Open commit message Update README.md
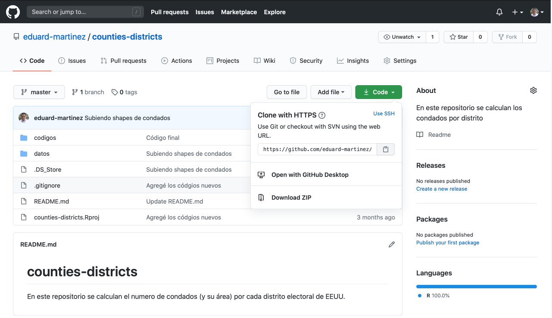The image size is (552, 318). [x=175, y=201]
